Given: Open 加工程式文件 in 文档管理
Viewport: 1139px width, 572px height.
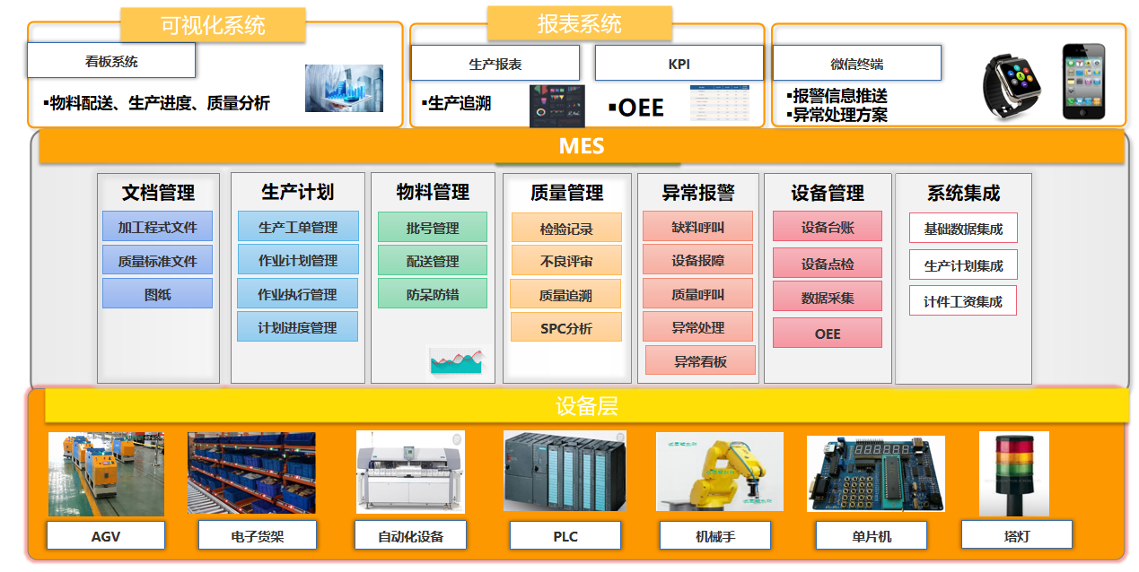Looking at the screenshot, I should click(157, 227).
